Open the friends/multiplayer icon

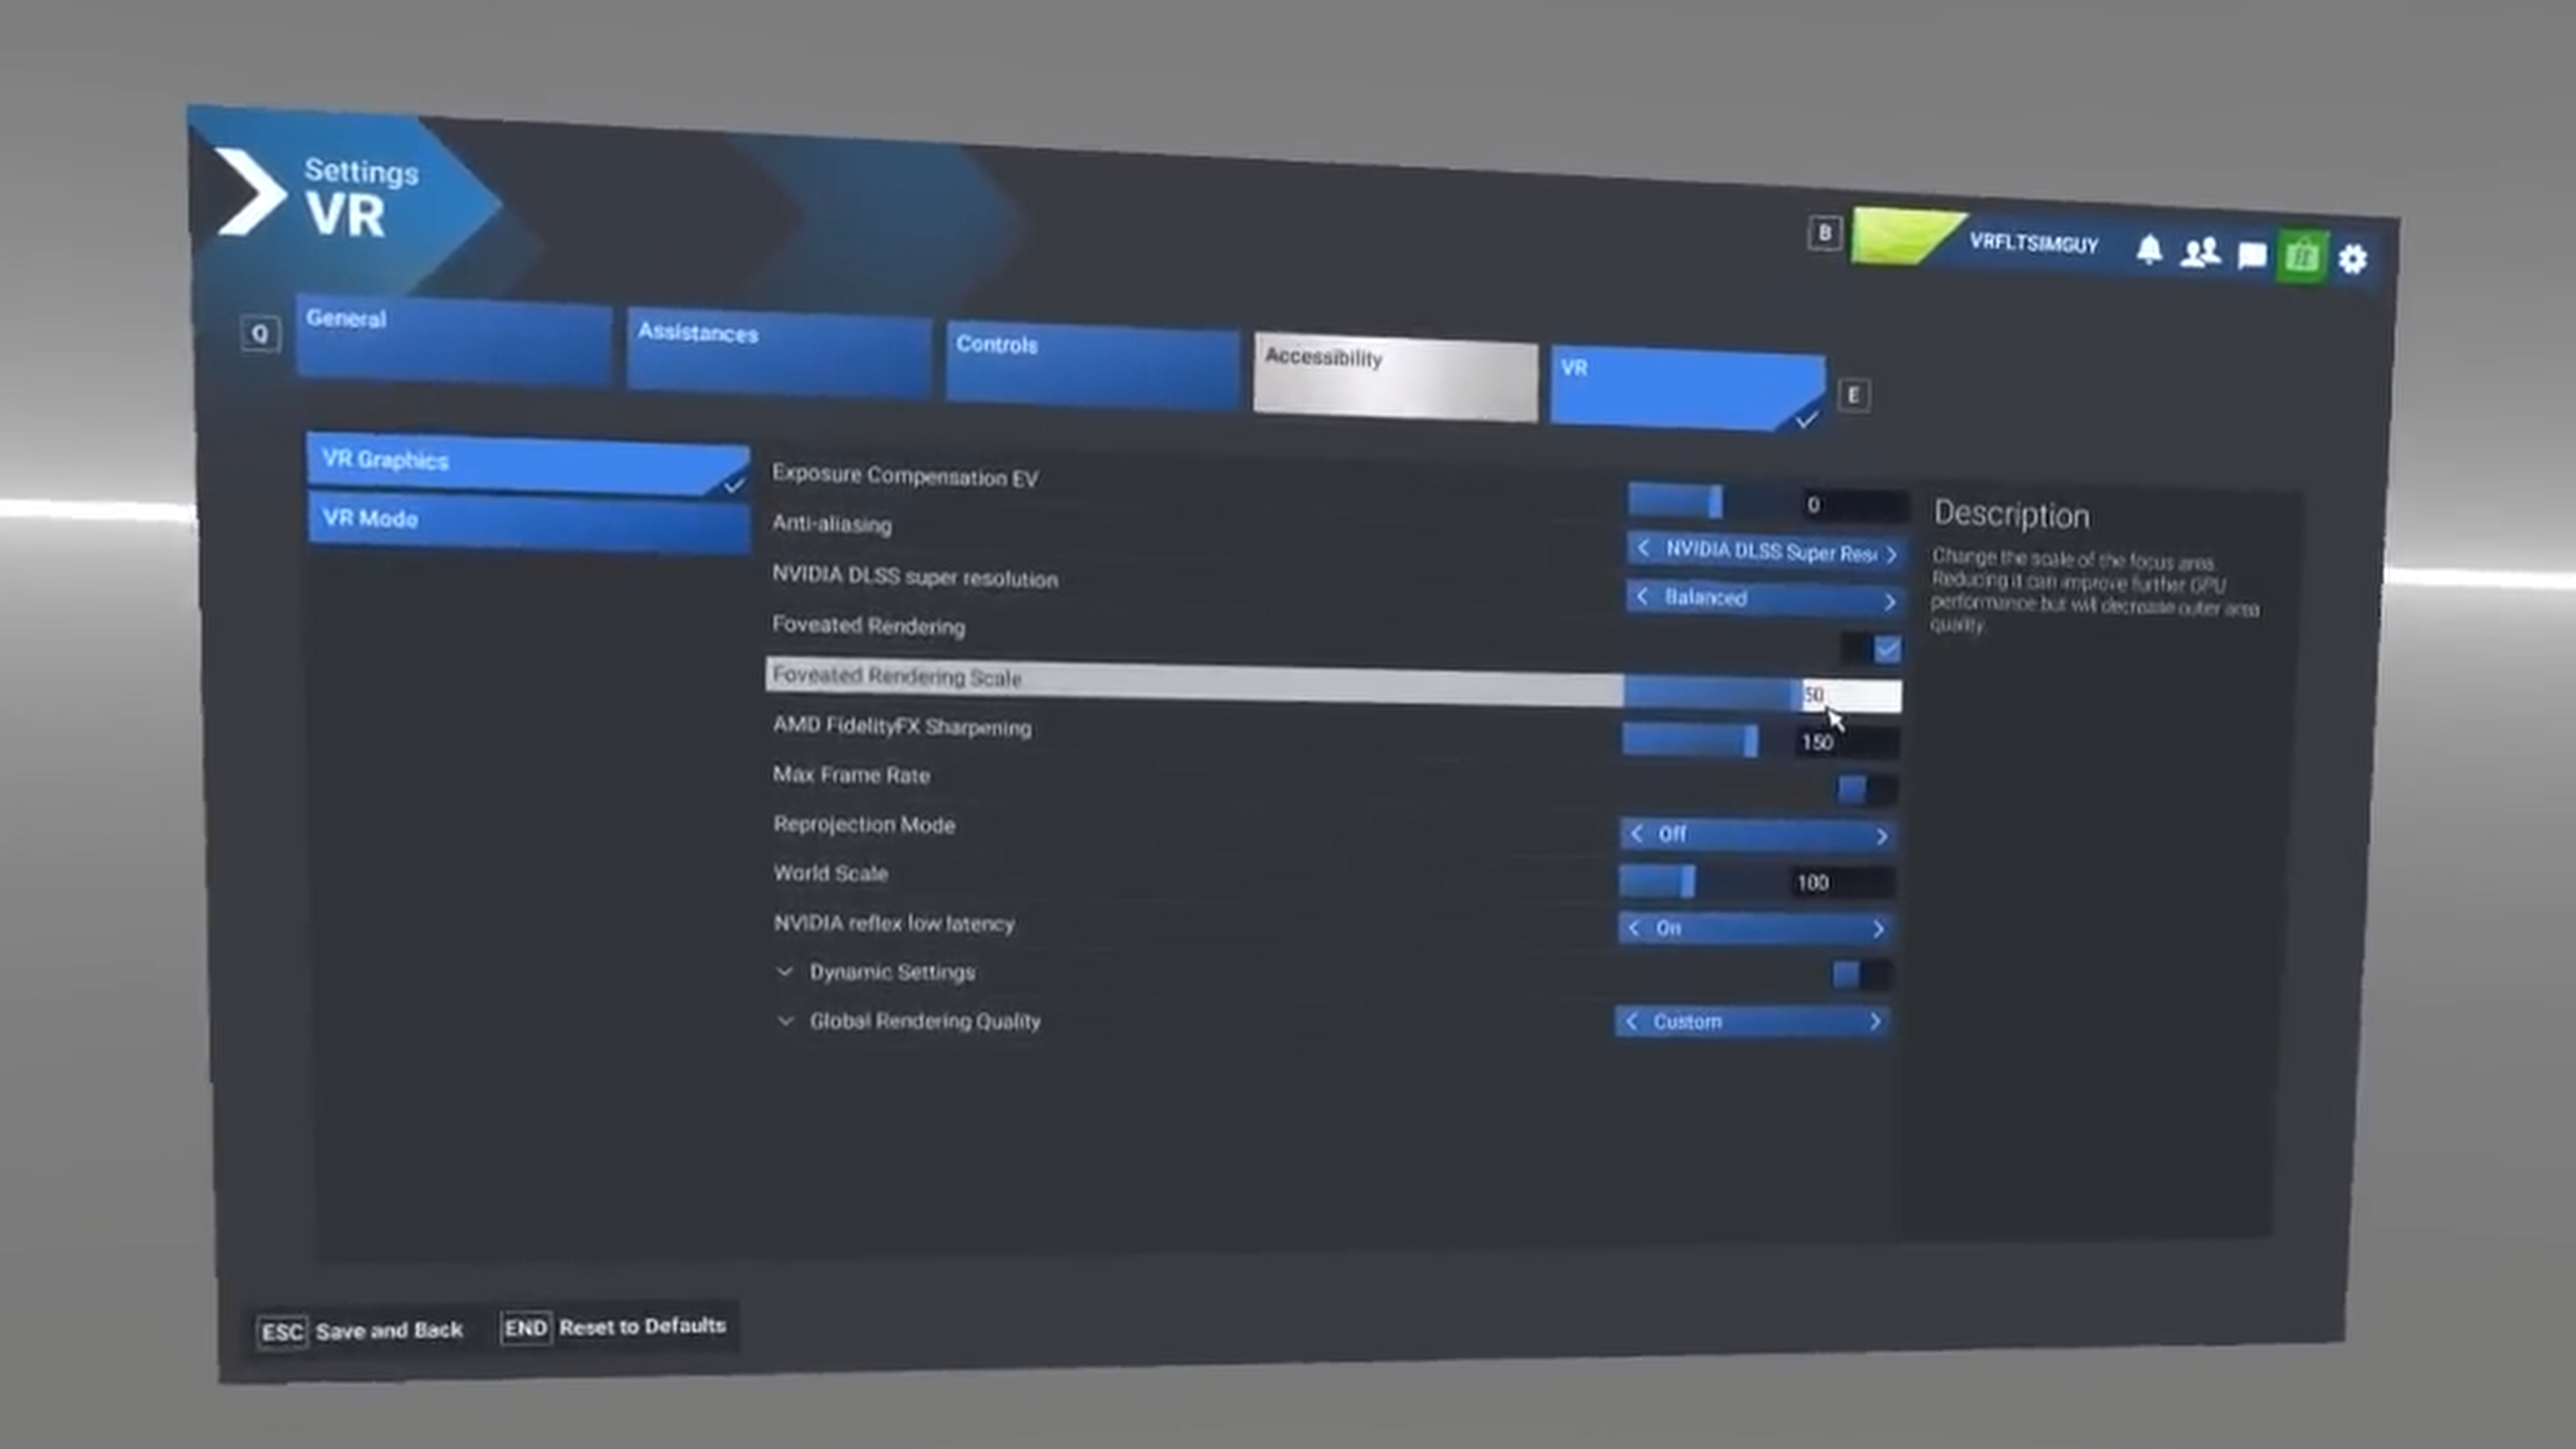2200,253
